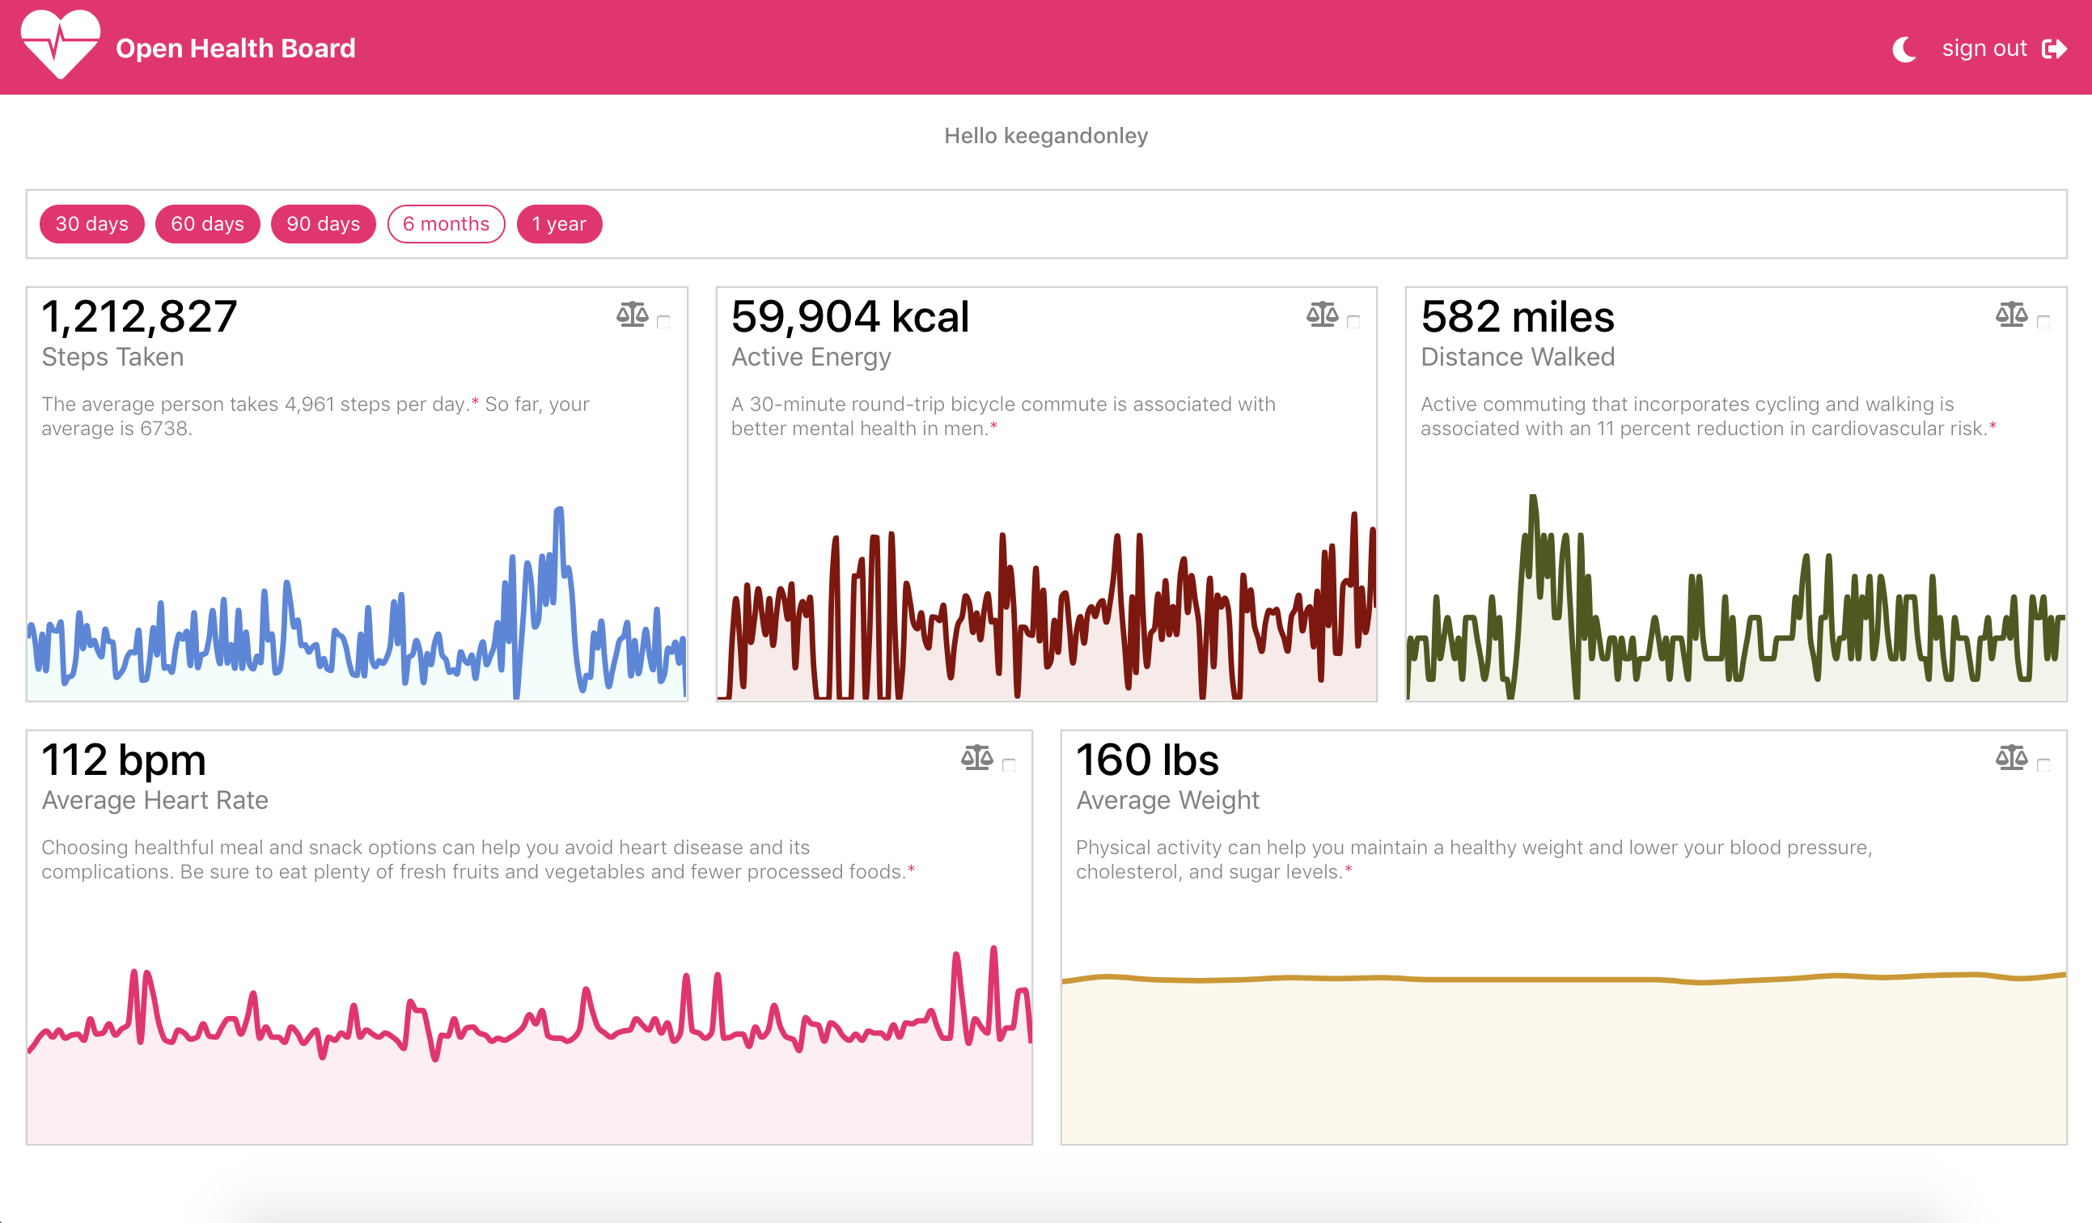This screenshot has width=2092, height=1223.
Task: Check the Steps Taken compare checkbox
Action: [663, 322]
